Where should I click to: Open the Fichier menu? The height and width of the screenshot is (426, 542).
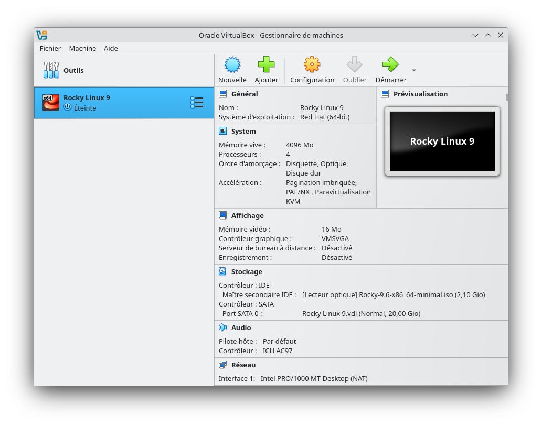50,48
